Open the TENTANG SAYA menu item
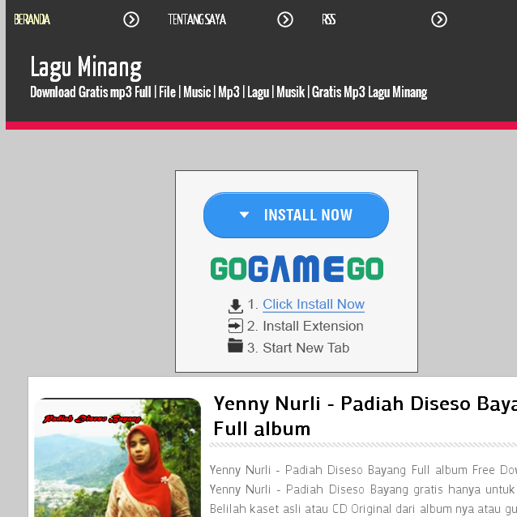Viewport: 517px width, 517px height. coord(197,19)
